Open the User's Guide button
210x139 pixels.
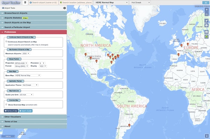coord(26,111)
